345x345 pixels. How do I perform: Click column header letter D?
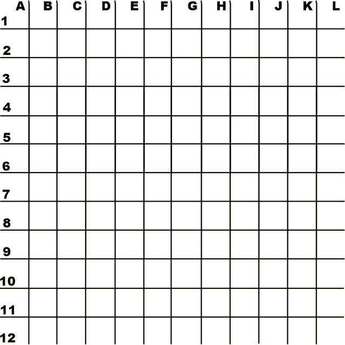pyautogui.click(x=106, y=6)
